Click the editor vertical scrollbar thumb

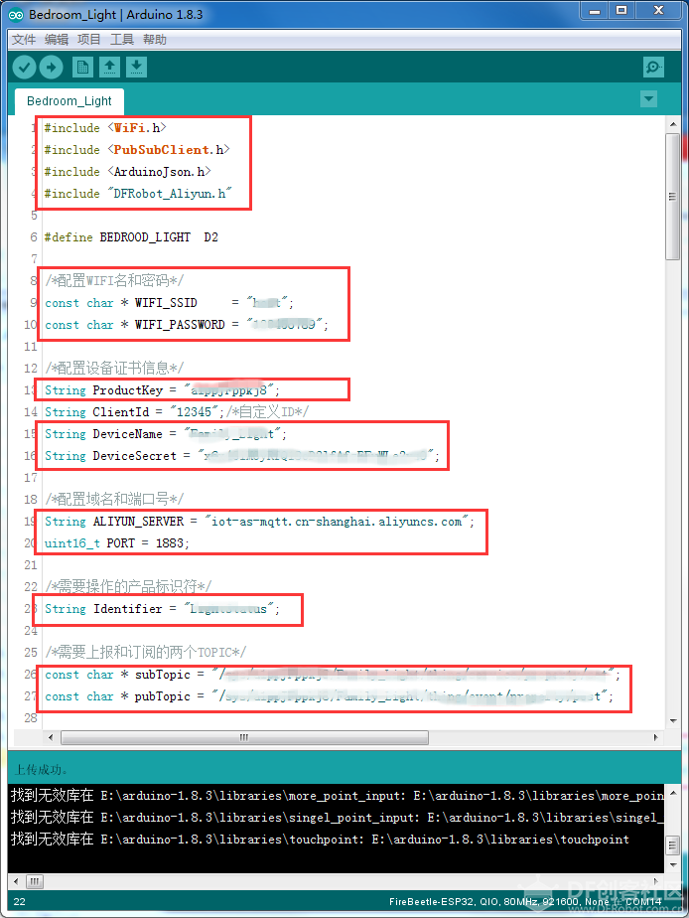[673, 197]
